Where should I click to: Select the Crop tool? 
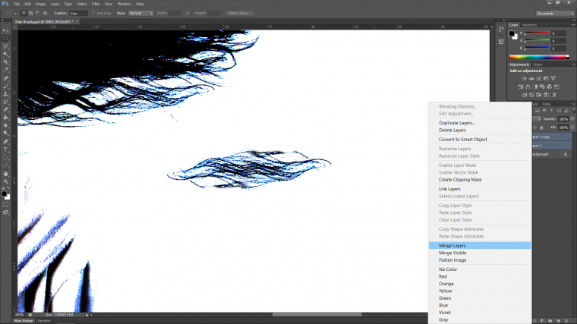(x=5, y=62)
